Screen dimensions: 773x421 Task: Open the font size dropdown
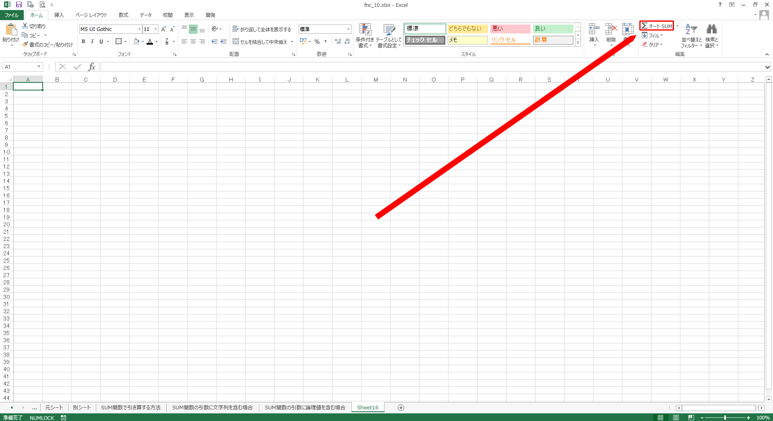point(155,29)
